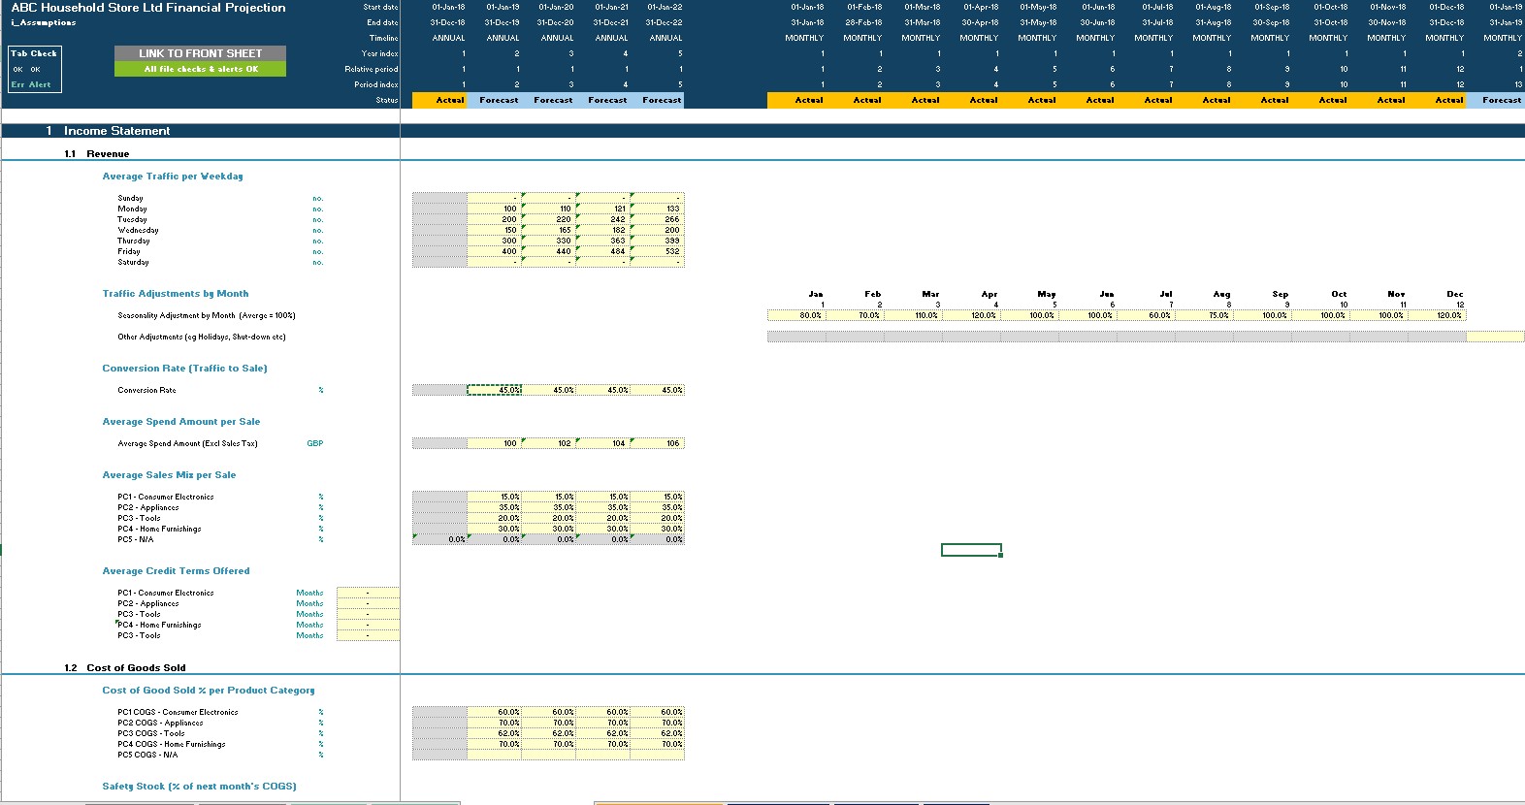1525x805 pixels.
Task: Click the annual Actual status cell for 2018
Action: (440, 100)
